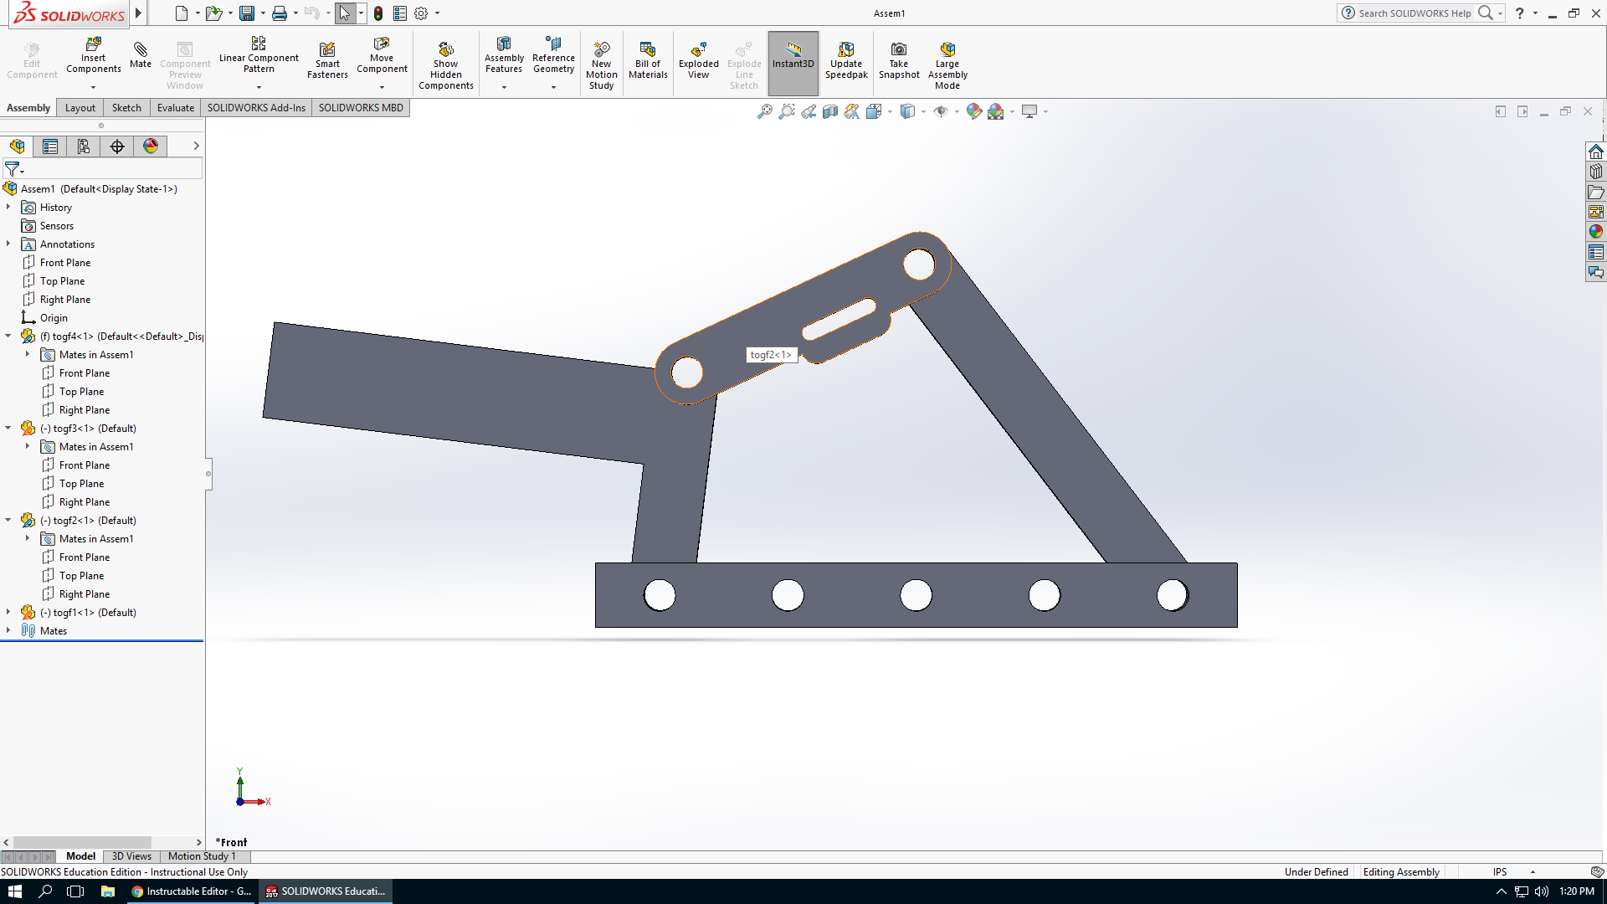1607x904 pixels.
Task: Open Smart Fasteners tool
Action: [x=327, y=60]
